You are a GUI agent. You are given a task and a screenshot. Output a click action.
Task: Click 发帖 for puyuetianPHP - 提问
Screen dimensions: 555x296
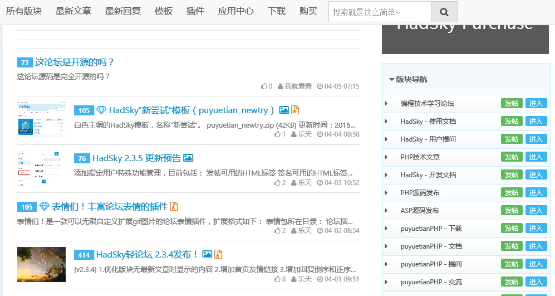(x=512, y=264)
